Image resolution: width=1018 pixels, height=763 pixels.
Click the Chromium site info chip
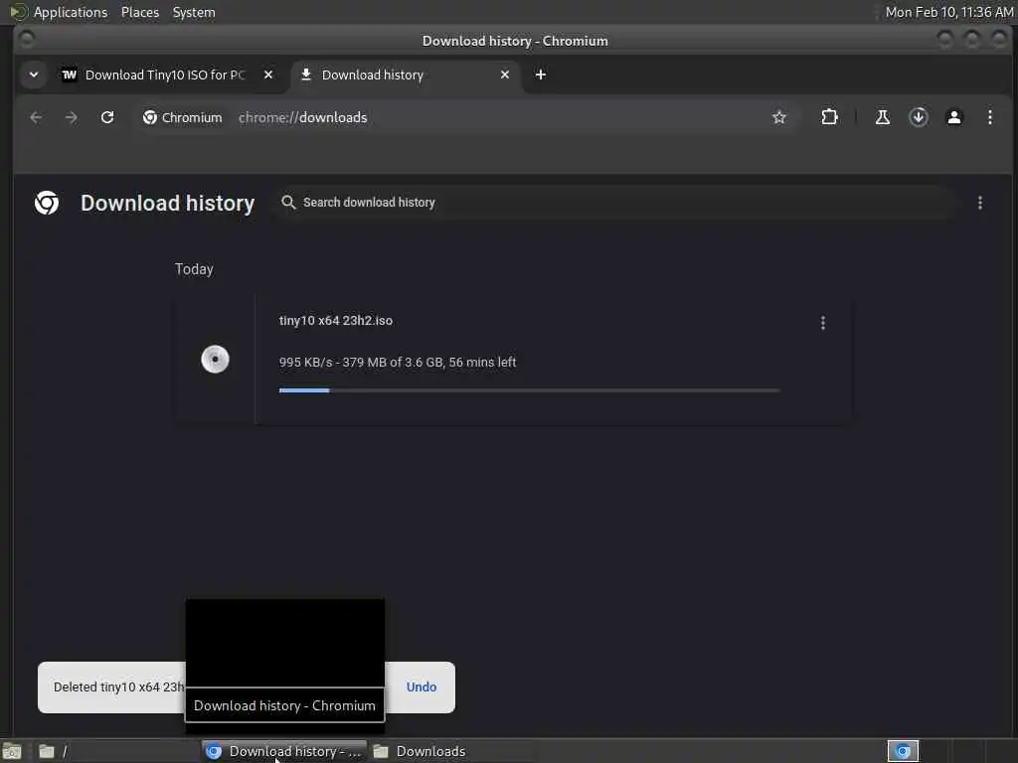click(x=183, y=117)
